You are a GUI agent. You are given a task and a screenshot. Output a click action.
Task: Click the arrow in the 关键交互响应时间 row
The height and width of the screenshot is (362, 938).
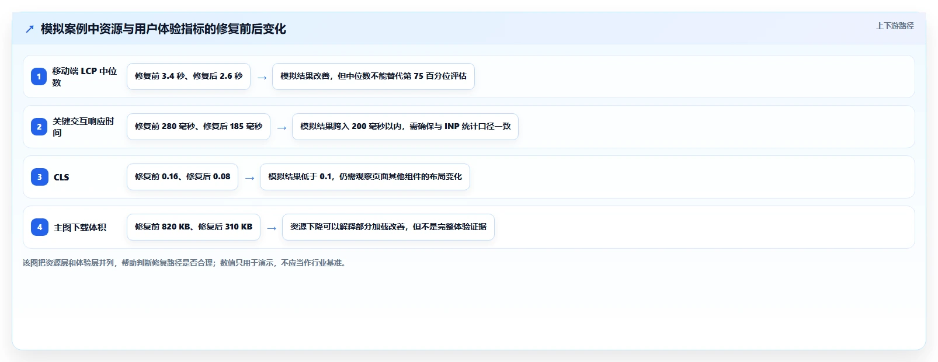tap(282, 127)
